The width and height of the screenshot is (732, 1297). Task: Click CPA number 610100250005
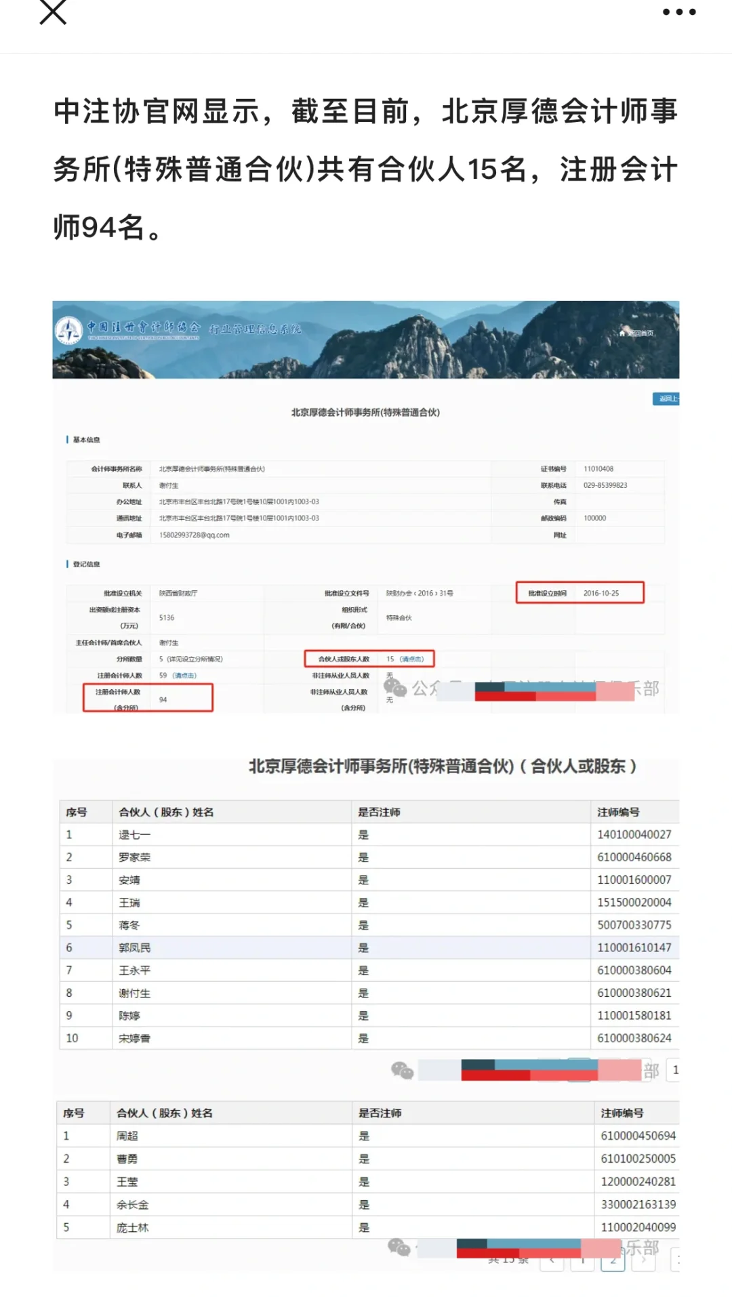tap(638, 1159)
